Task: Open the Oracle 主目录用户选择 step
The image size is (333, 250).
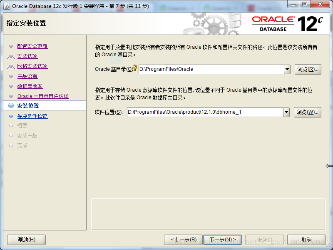Action: pyautogui.click(x=43, y=96)
